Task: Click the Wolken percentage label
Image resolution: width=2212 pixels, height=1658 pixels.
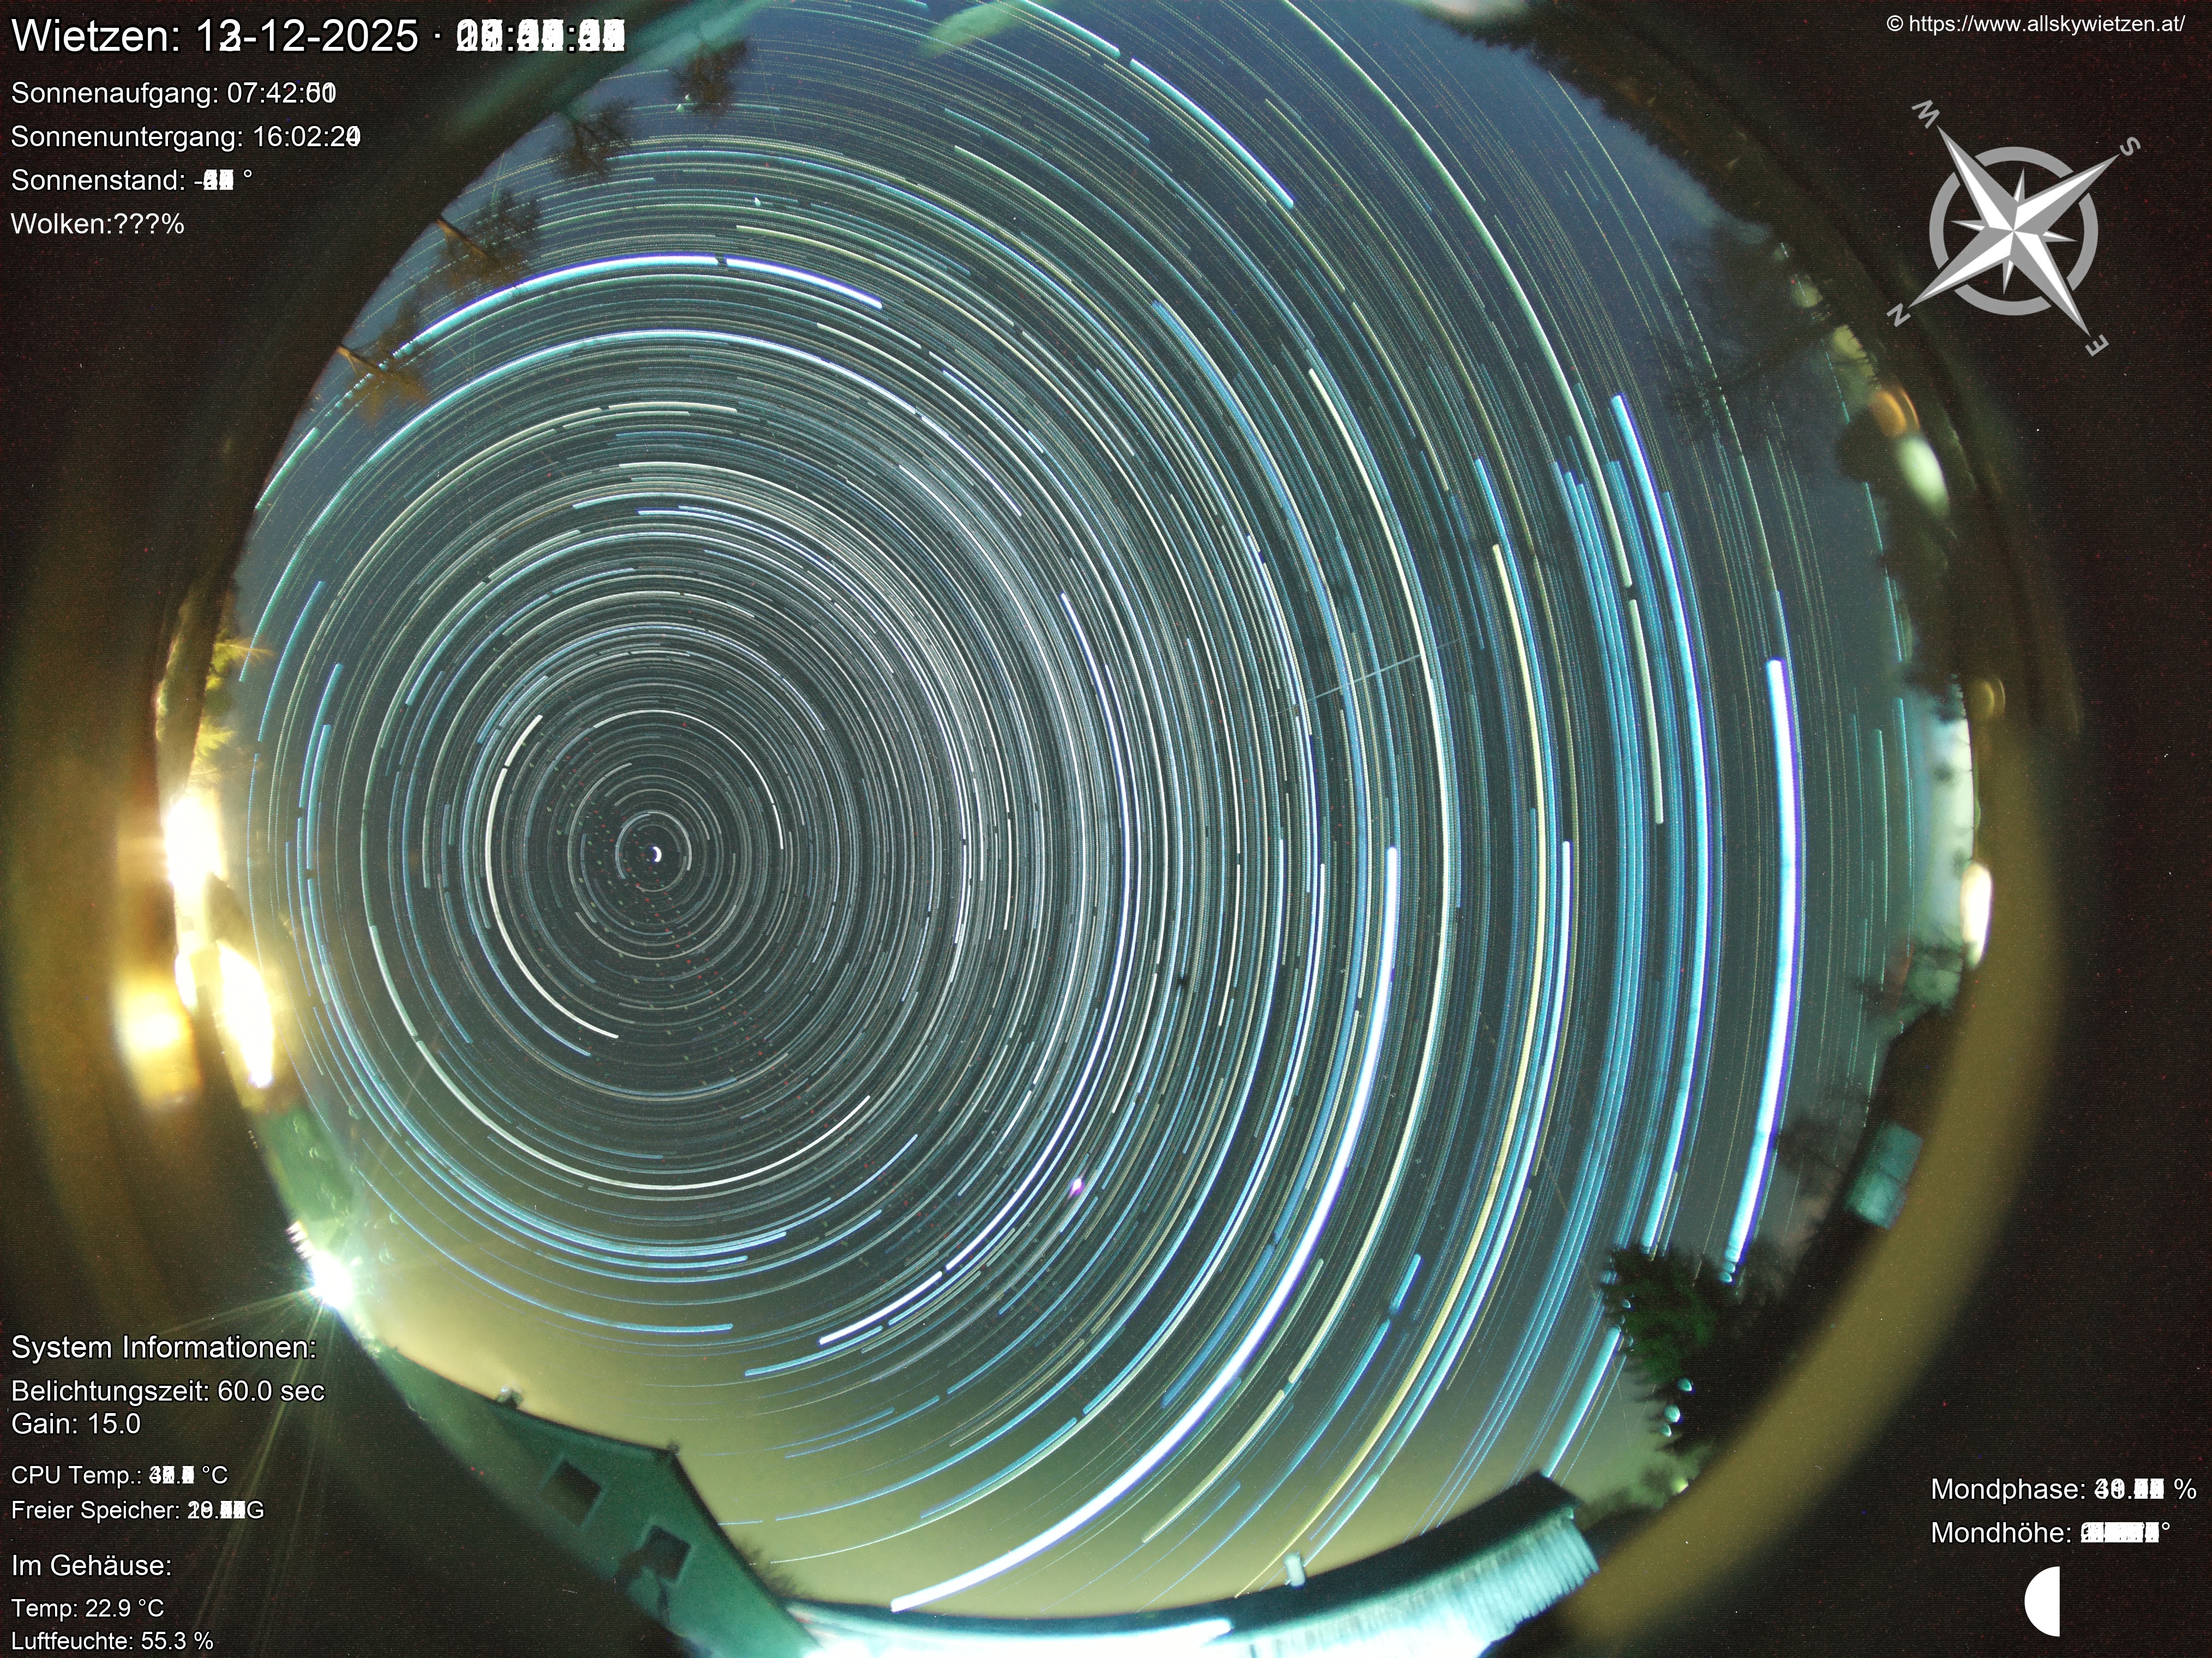Action: pos(97,224)
